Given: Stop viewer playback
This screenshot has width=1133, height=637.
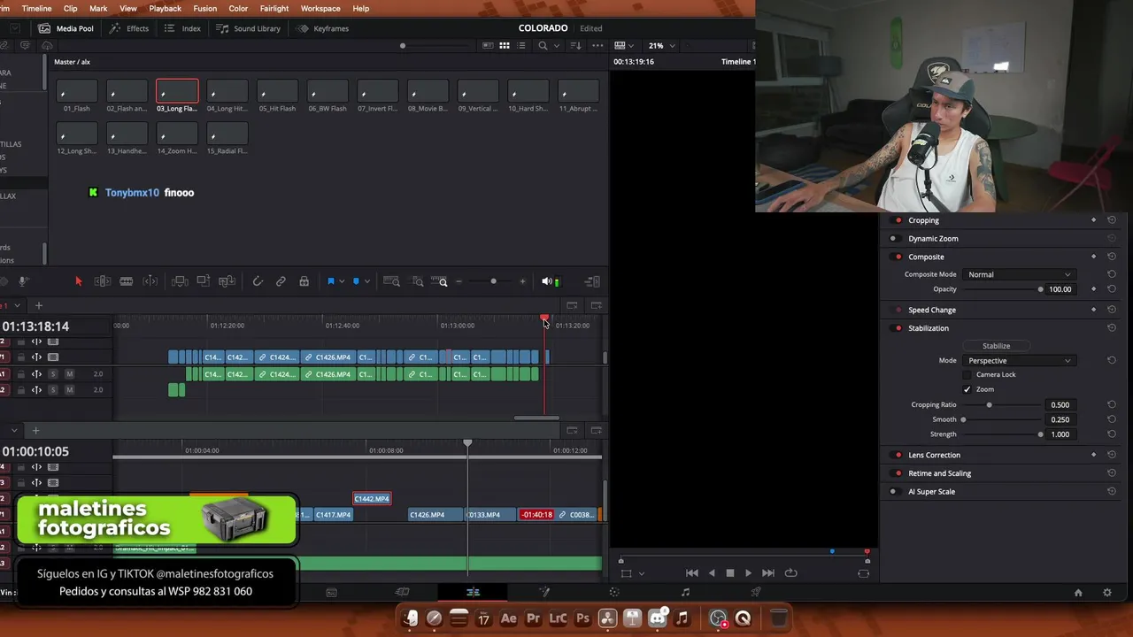Looking at the screenshot, I should coord(730,573).
